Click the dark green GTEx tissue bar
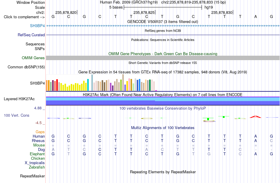 coord(150,85)
